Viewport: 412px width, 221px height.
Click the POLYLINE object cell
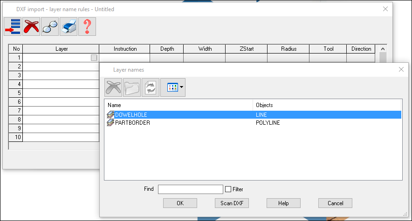(x=268, y=123)
